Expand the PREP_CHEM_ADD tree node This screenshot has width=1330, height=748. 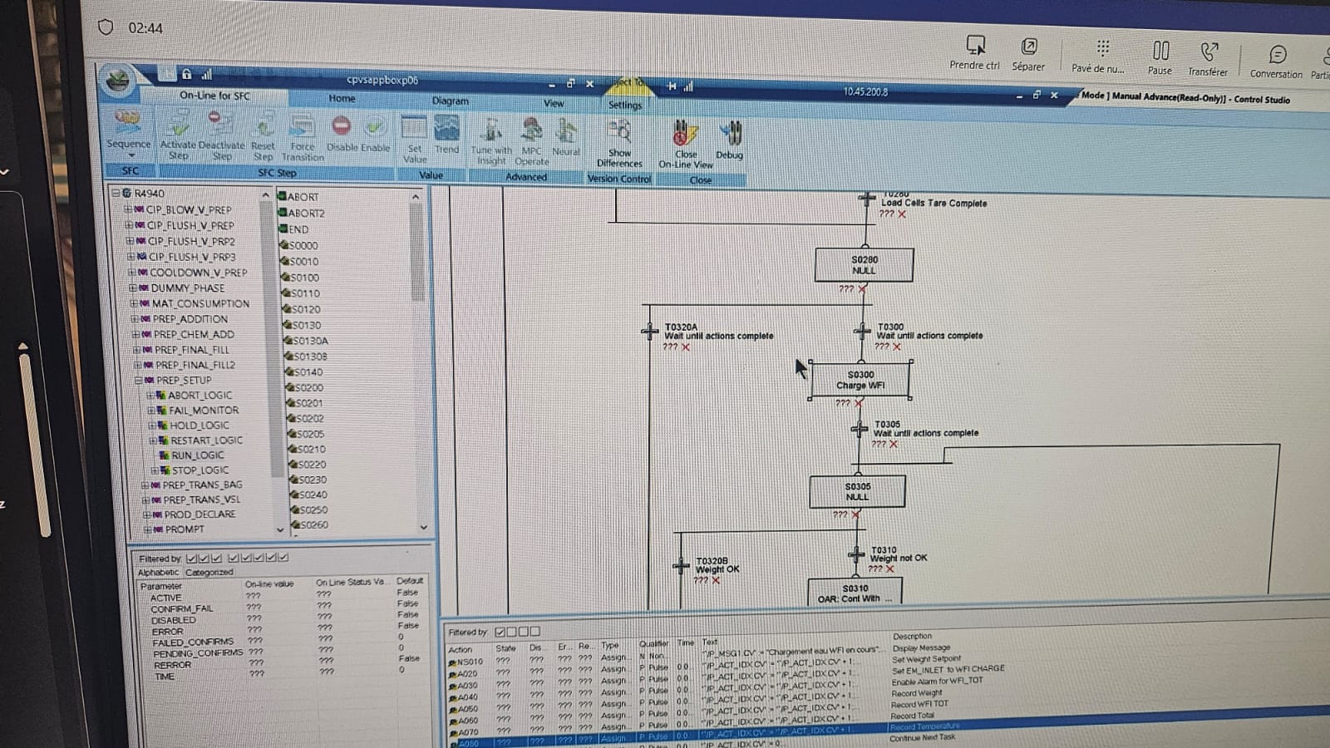click(x=135, y=335)
